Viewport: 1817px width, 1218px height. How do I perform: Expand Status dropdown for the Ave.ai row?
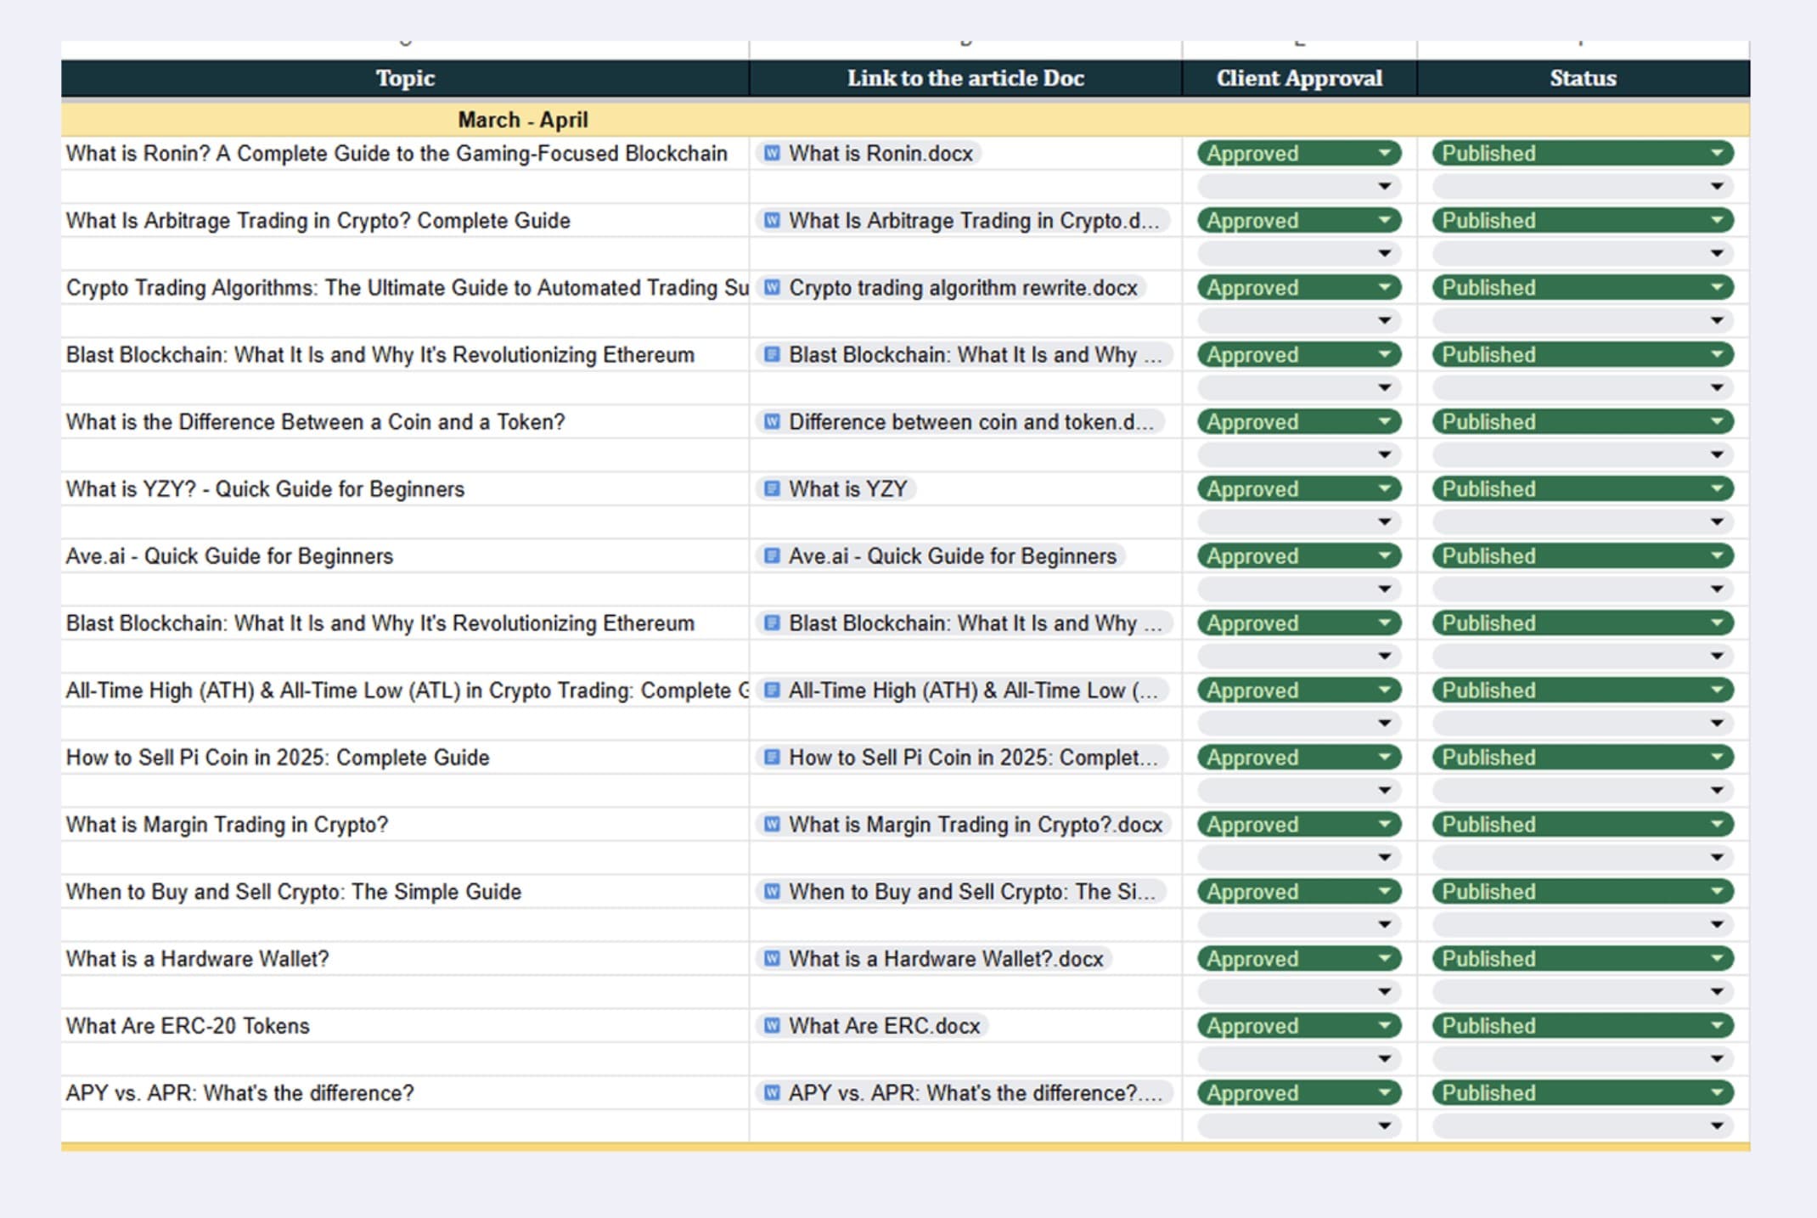pyautogui.click(x=1583, y=556)
